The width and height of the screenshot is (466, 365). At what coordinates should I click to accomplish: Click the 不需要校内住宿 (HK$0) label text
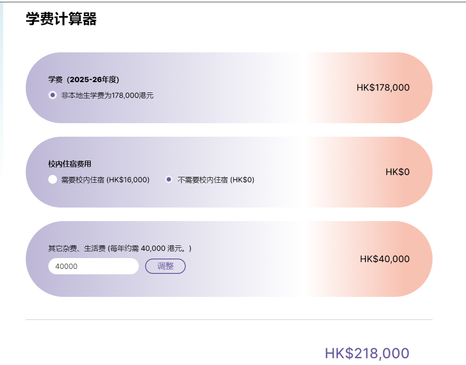(x=216, y=180)
